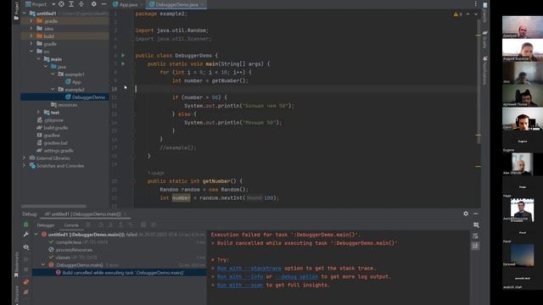Expand the .gradle folder
Viewport: 543px width, 305px height.
[31, 21]
